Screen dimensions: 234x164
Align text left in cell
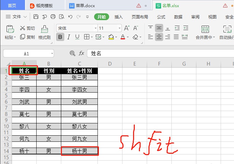click(151, 37)
